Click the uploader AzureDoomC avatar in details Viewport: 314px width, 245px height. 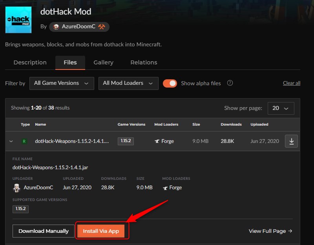[16, 188]
